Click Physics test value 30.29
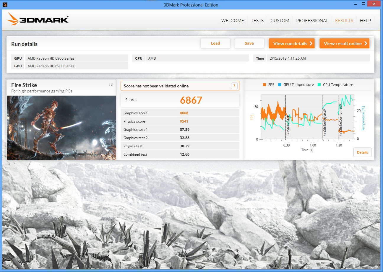Screen dimensions: 383x272 point(184,146)
